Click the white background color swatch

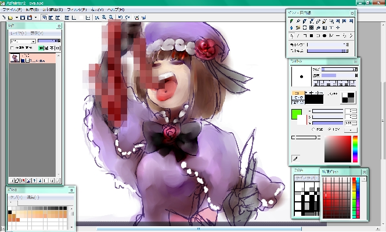coord(302,120)
